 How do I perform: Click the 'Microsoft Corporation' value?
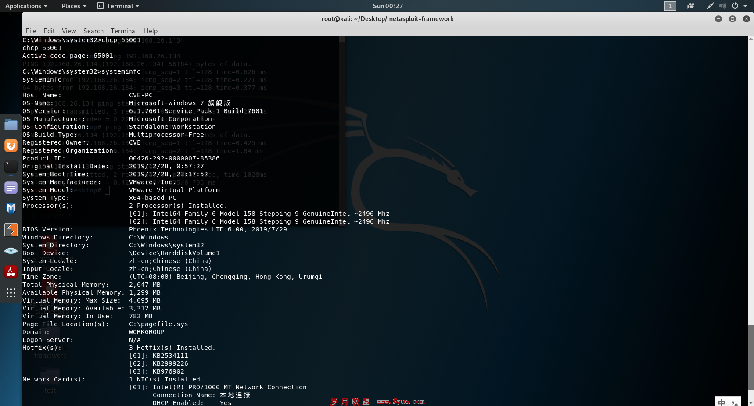pos(170,119)
